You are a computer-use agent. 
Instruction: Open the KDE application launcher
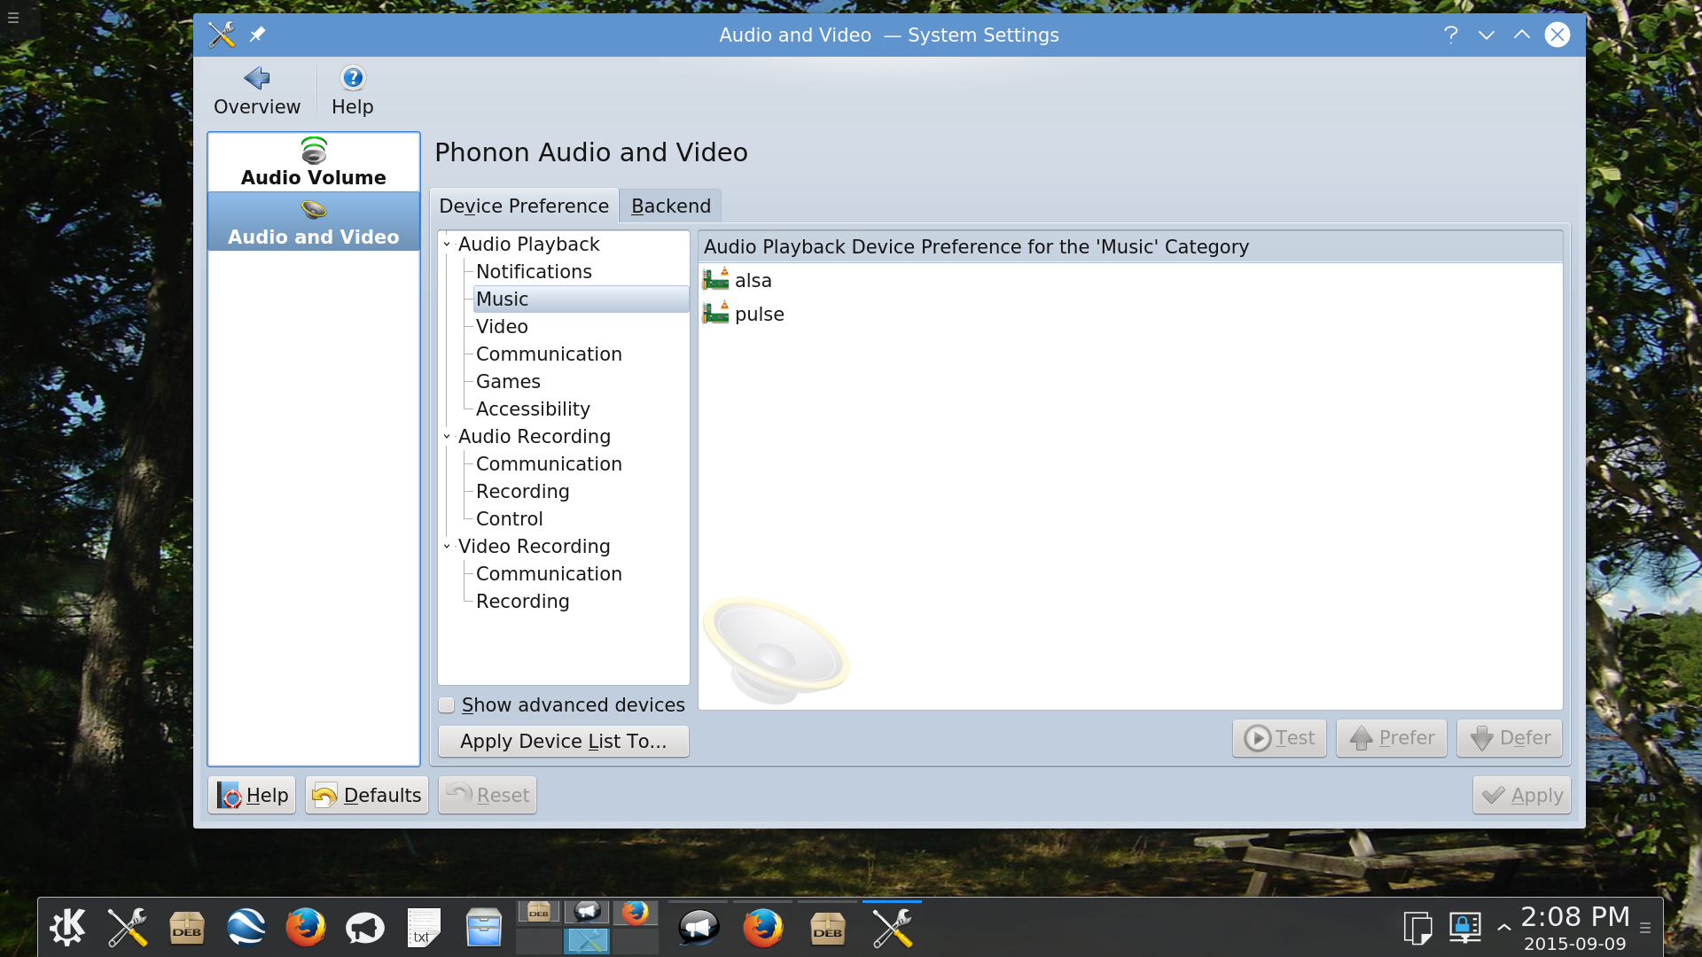click(68, 928)
